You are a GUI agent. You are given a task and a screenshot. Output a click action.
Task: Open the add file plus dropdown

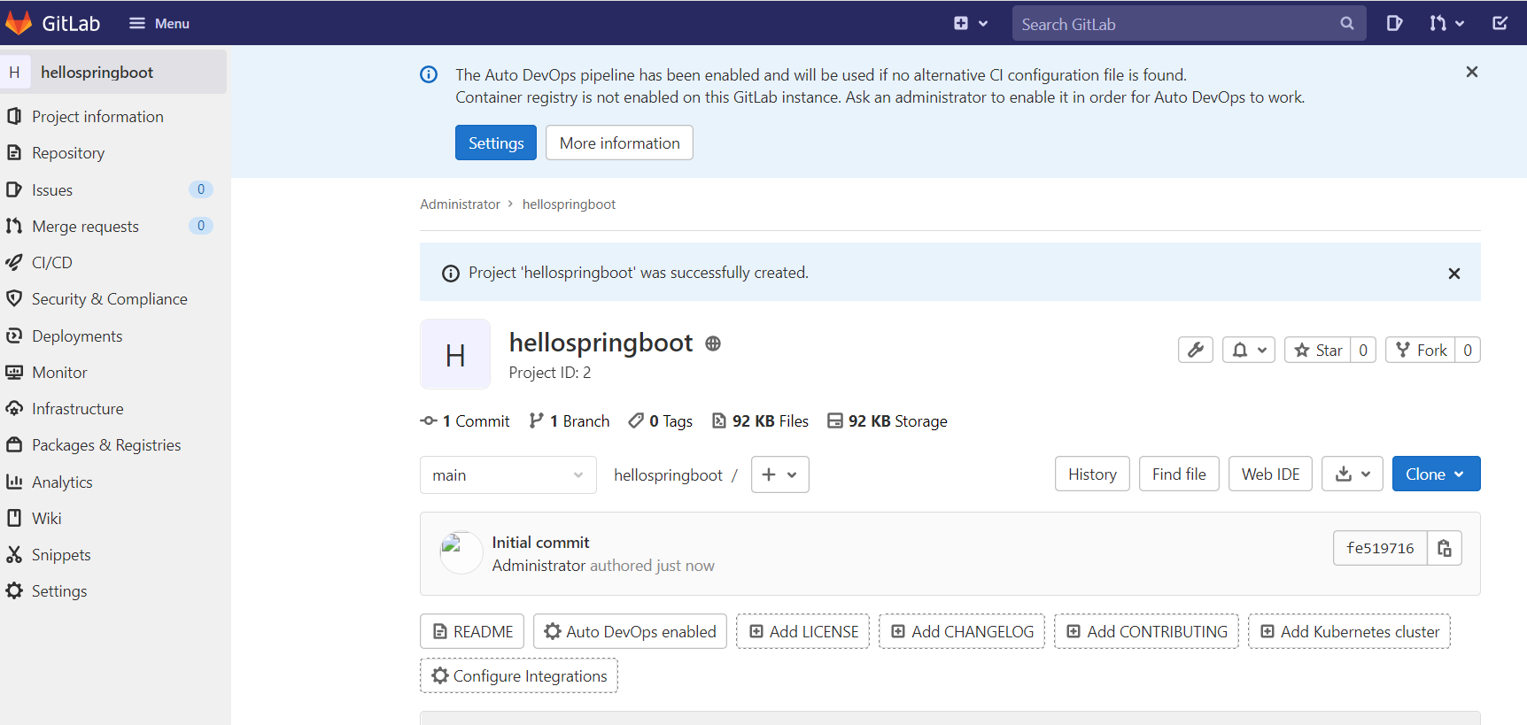[x=779, y=474]
